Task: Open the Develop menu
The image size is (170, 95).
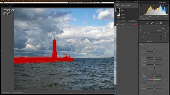Action: (20, 1)
